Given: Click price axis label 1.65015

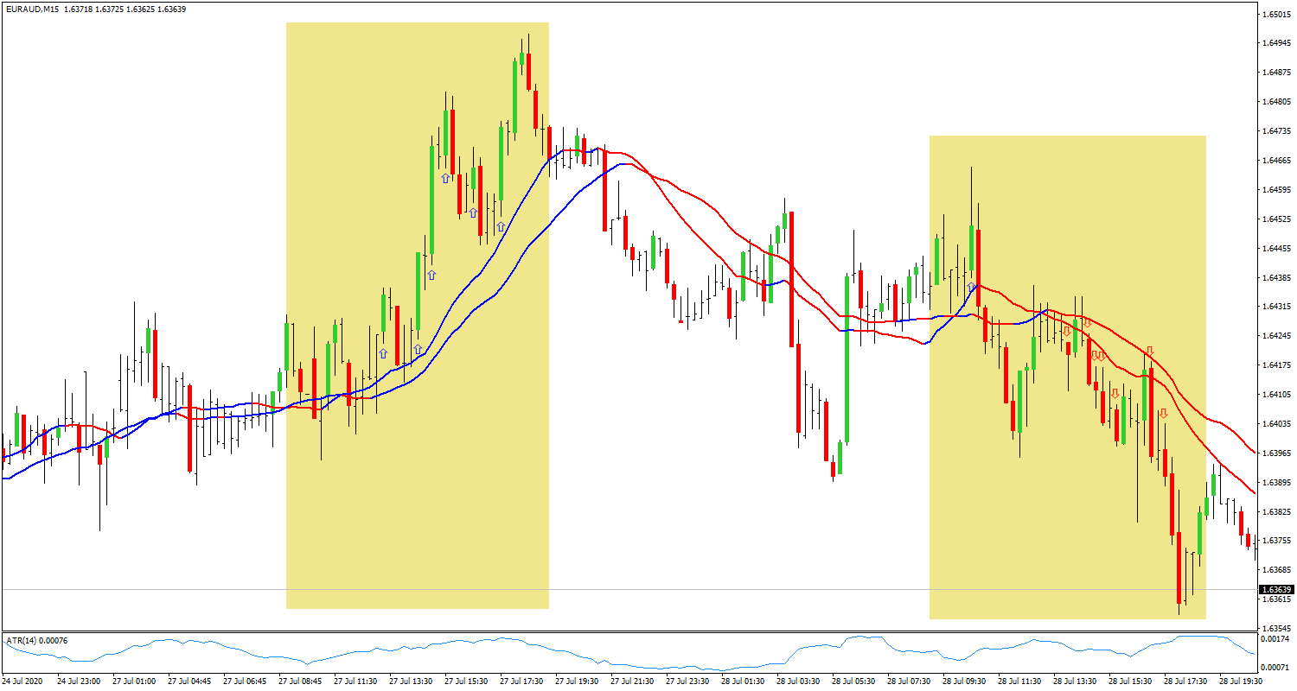Looking at the screenshot, I should pos(1275,15).
